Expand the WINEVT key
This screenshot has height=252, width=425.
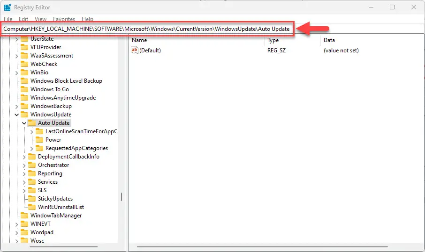tap(16, 224)
